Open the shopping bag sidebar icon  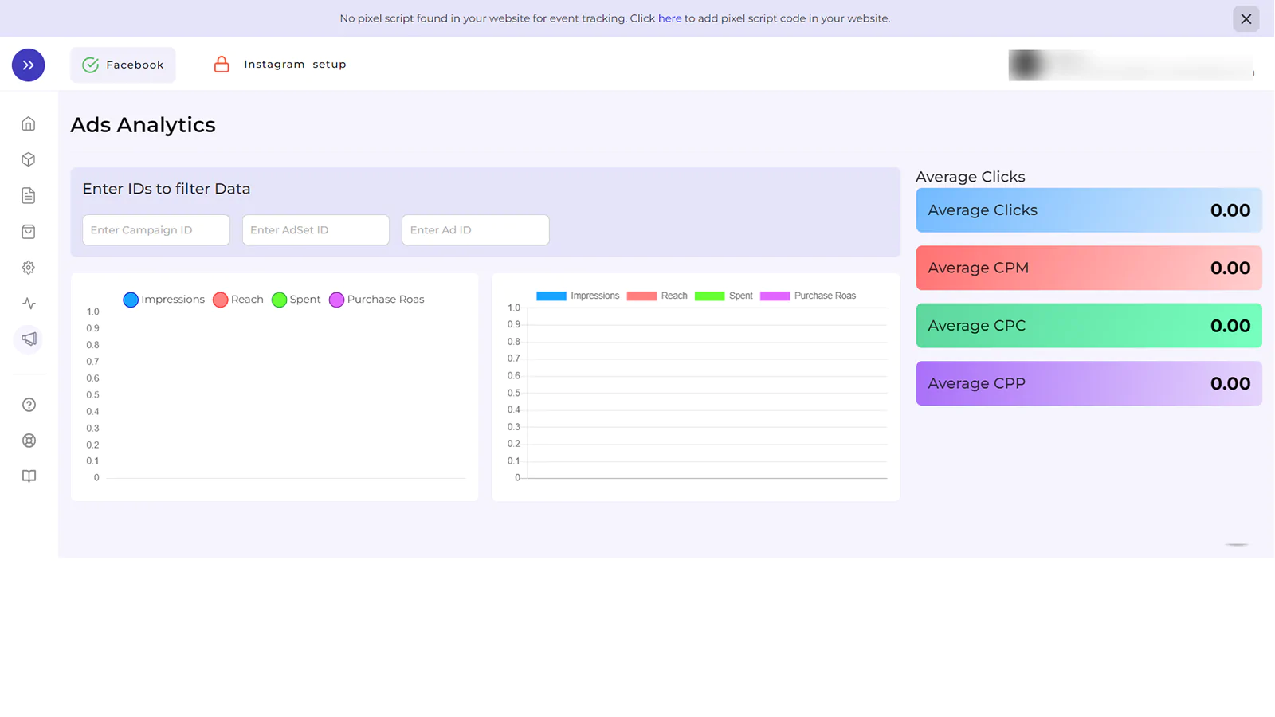pyautogui.click(x=29, y=232)
